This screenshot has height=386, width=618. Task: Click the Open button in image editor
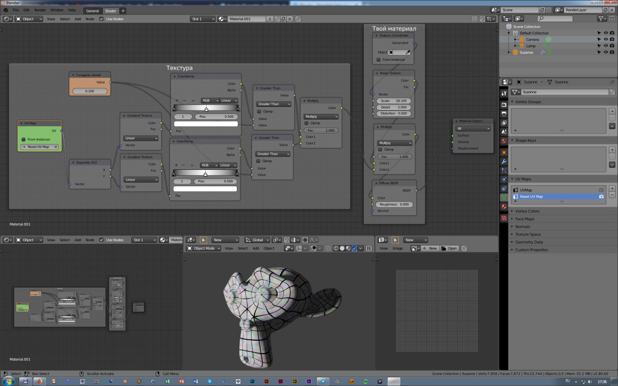[x=449, y=248]
